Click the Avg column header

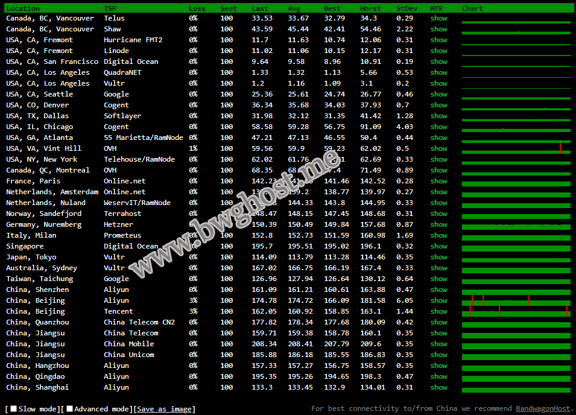coord(294,8)
